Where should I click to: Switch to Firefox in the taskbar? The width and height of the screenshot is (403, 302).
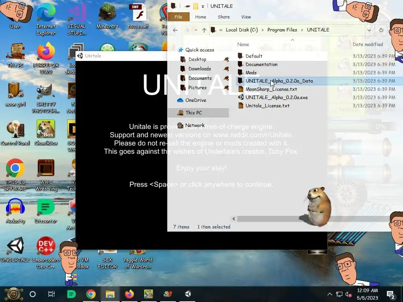coord(129,294)
